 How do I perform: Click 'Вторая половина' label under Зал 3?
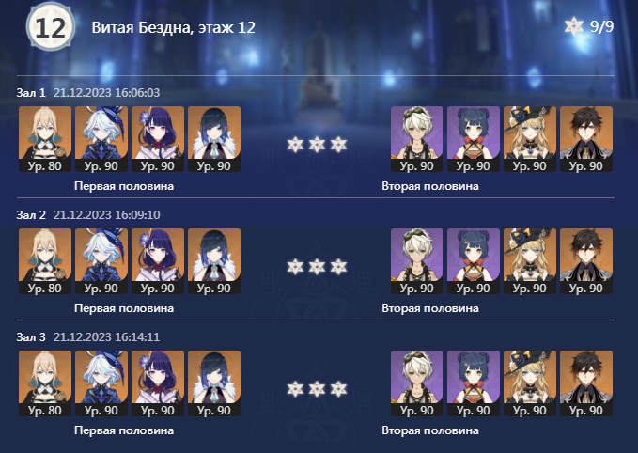[430, 430]
